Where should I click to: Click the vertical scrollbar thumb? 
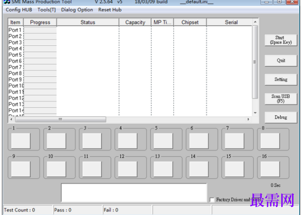255,62
